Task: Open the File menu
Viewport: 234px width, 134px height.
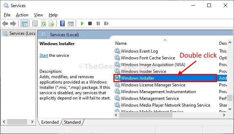Action: (x=7, y=15)
